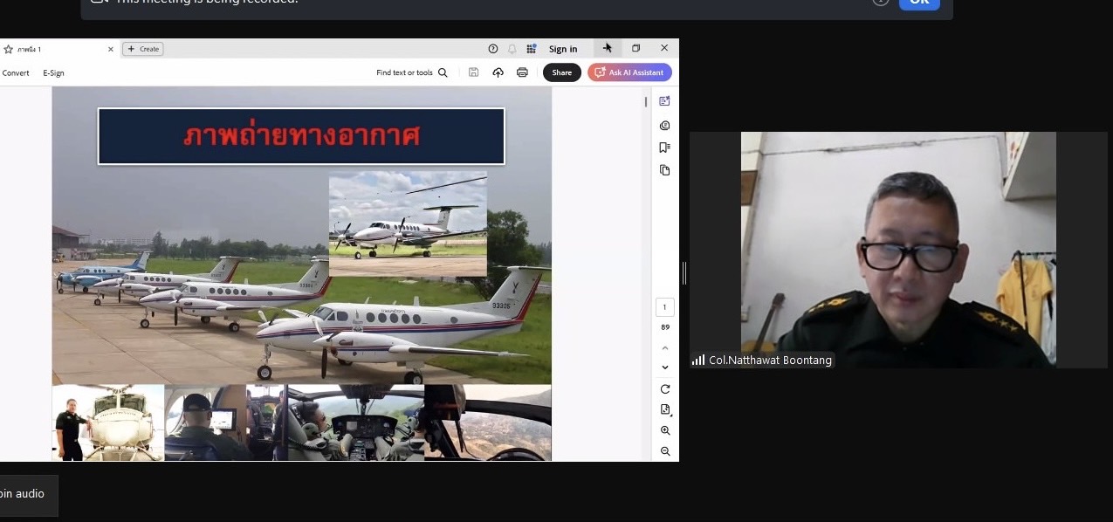Star the document tab as favorite

coord(9,49)
